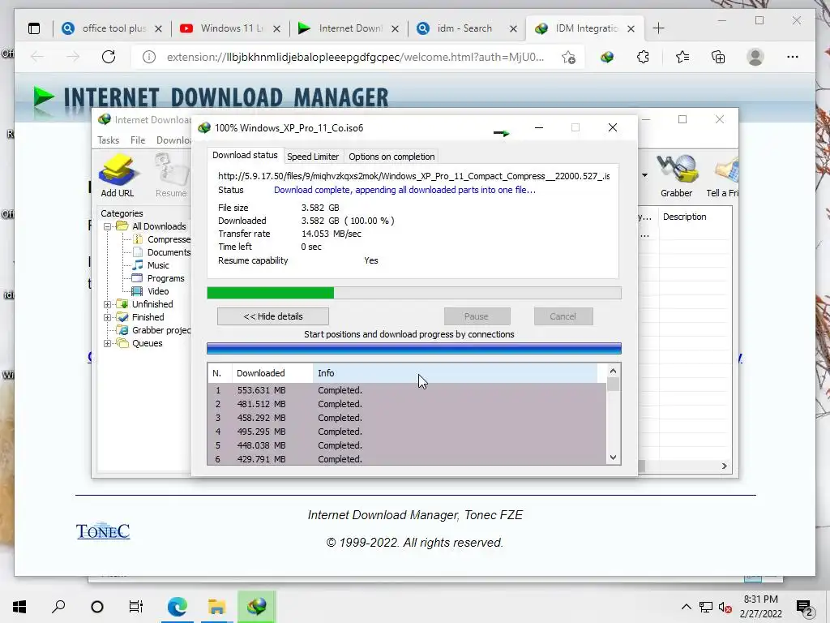Open the File menu in IDM
830x623 pixels.
tap(138, 140)
